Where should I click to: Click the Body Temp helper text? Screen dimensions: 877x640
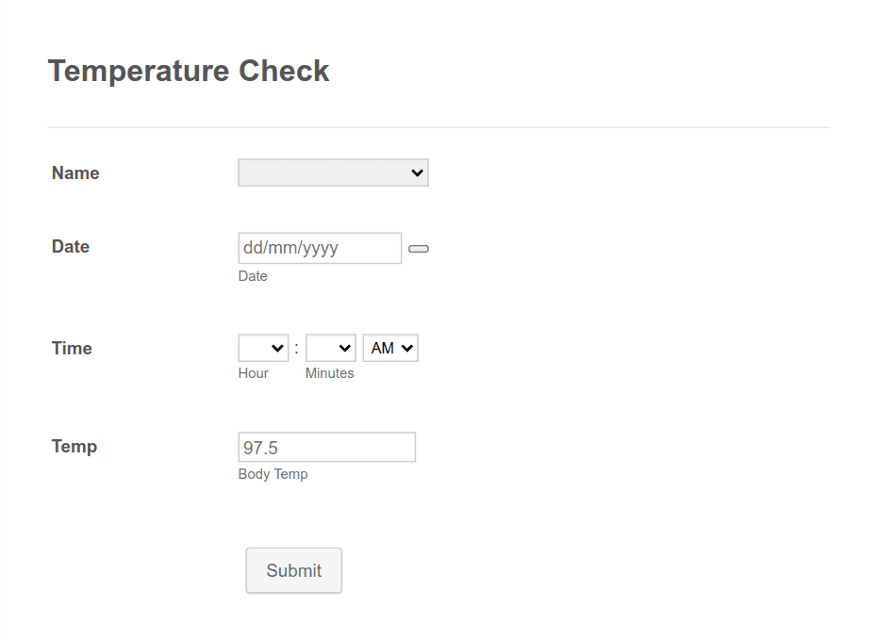point(273,474)
